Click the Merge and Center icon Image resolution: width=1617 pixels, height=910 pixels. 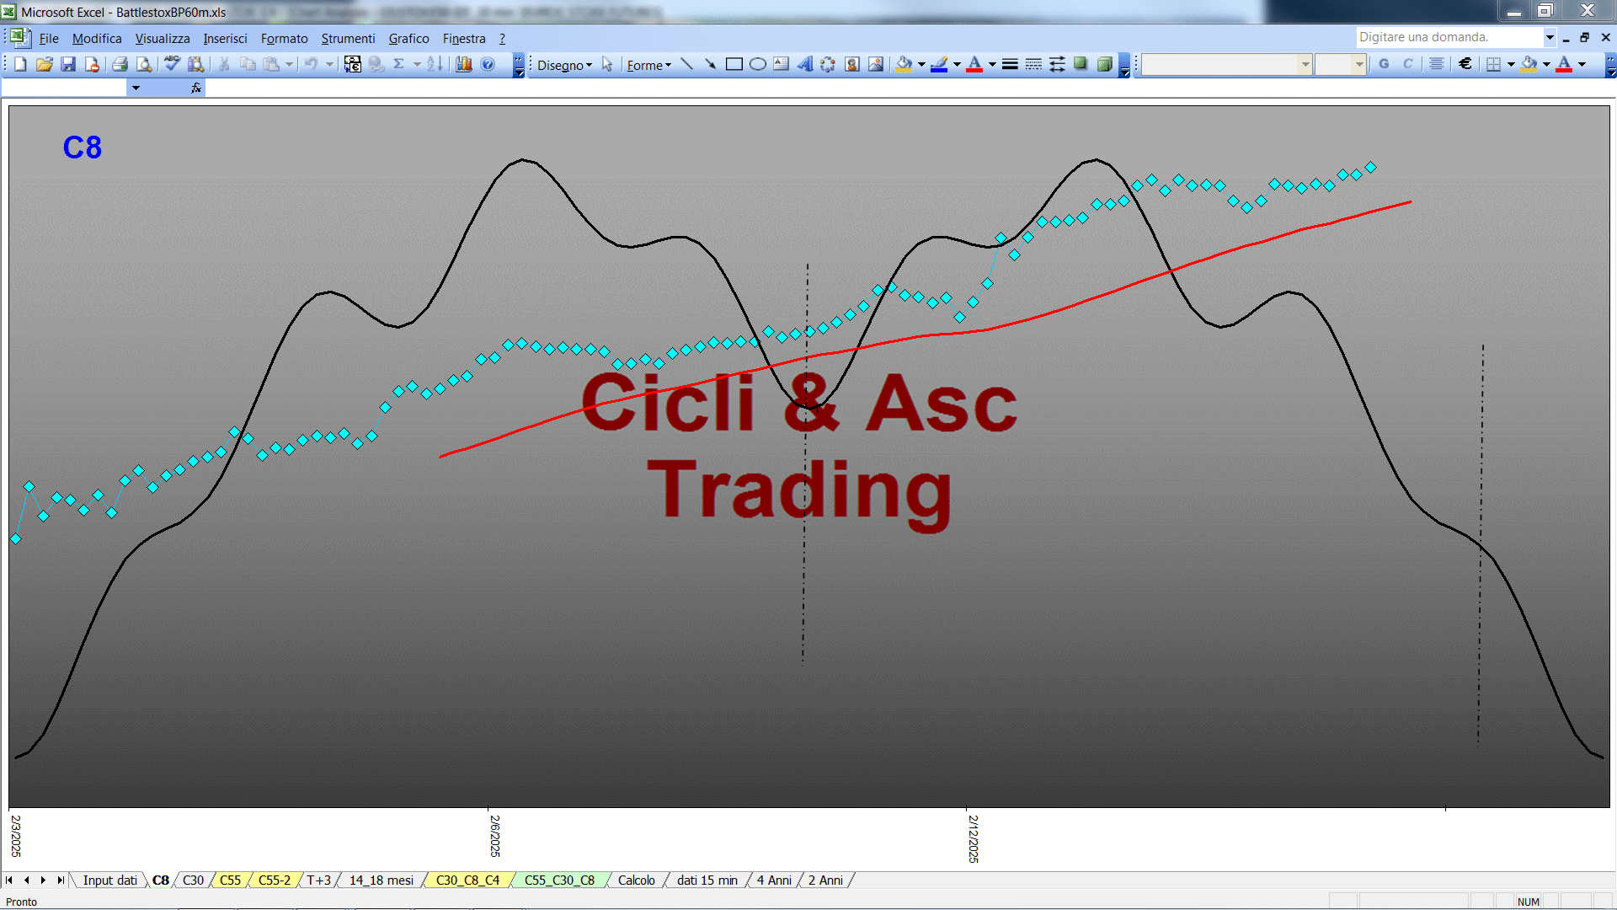coord(1437,64)
